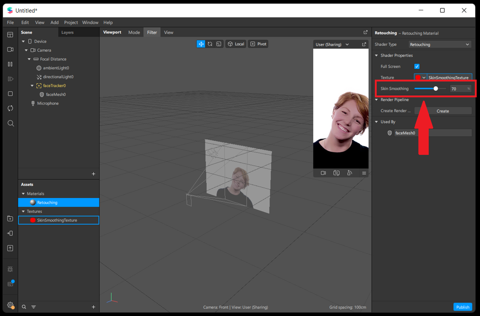Click the send-to-device icon in left sidebar
Viewport: 480px width, 316px height.
click(x=10, y=233)
